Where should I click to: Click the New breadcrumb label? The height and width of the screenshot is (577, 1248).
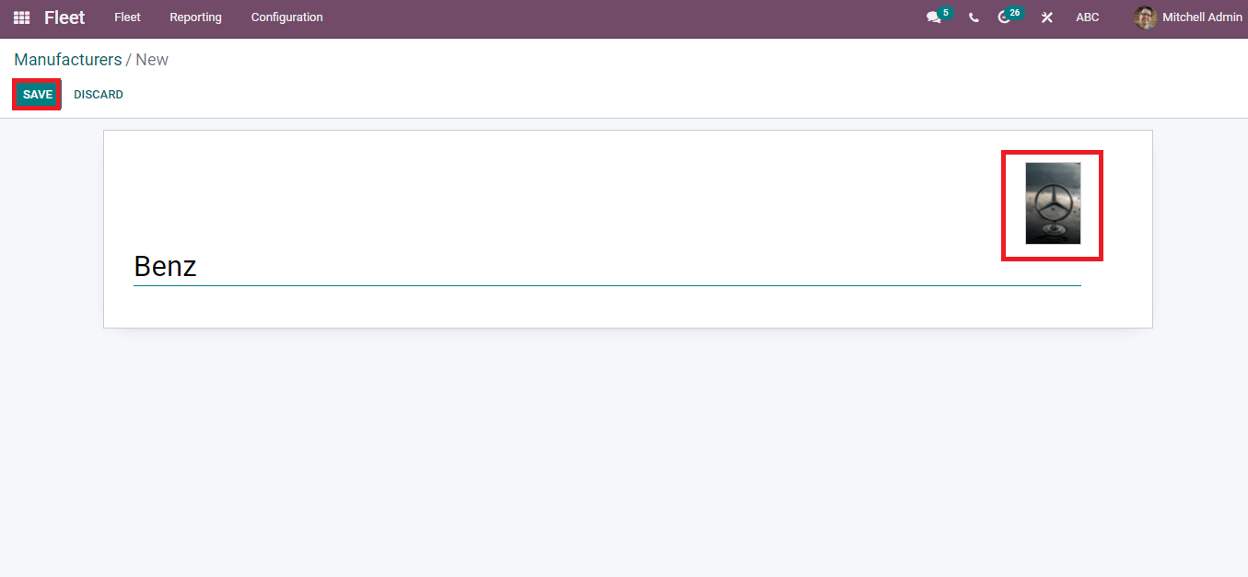152,60
